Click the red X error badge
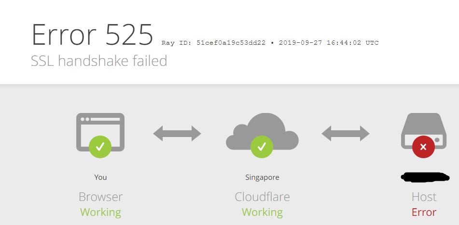 423,147
